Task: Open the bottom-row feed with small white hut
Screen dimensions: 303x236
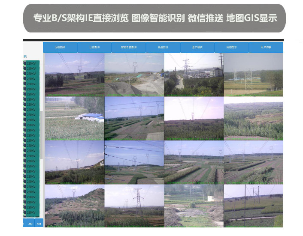Action: tap(194, 205)
